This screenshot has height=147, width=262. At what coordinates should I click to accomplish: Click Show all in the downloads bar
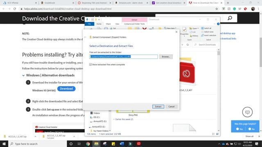point(249,136)
